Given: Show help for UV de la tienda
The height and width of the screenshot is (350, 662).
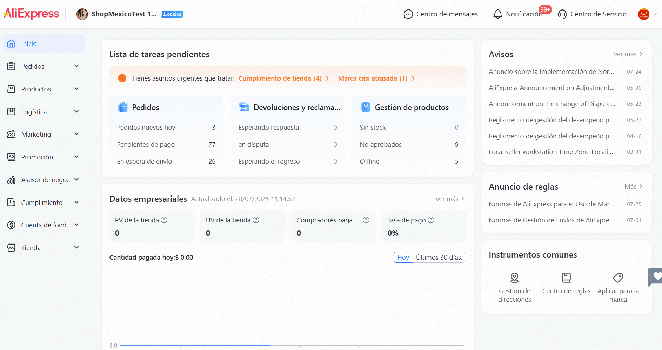Looking at the screenshot, I should click(256, 220).
